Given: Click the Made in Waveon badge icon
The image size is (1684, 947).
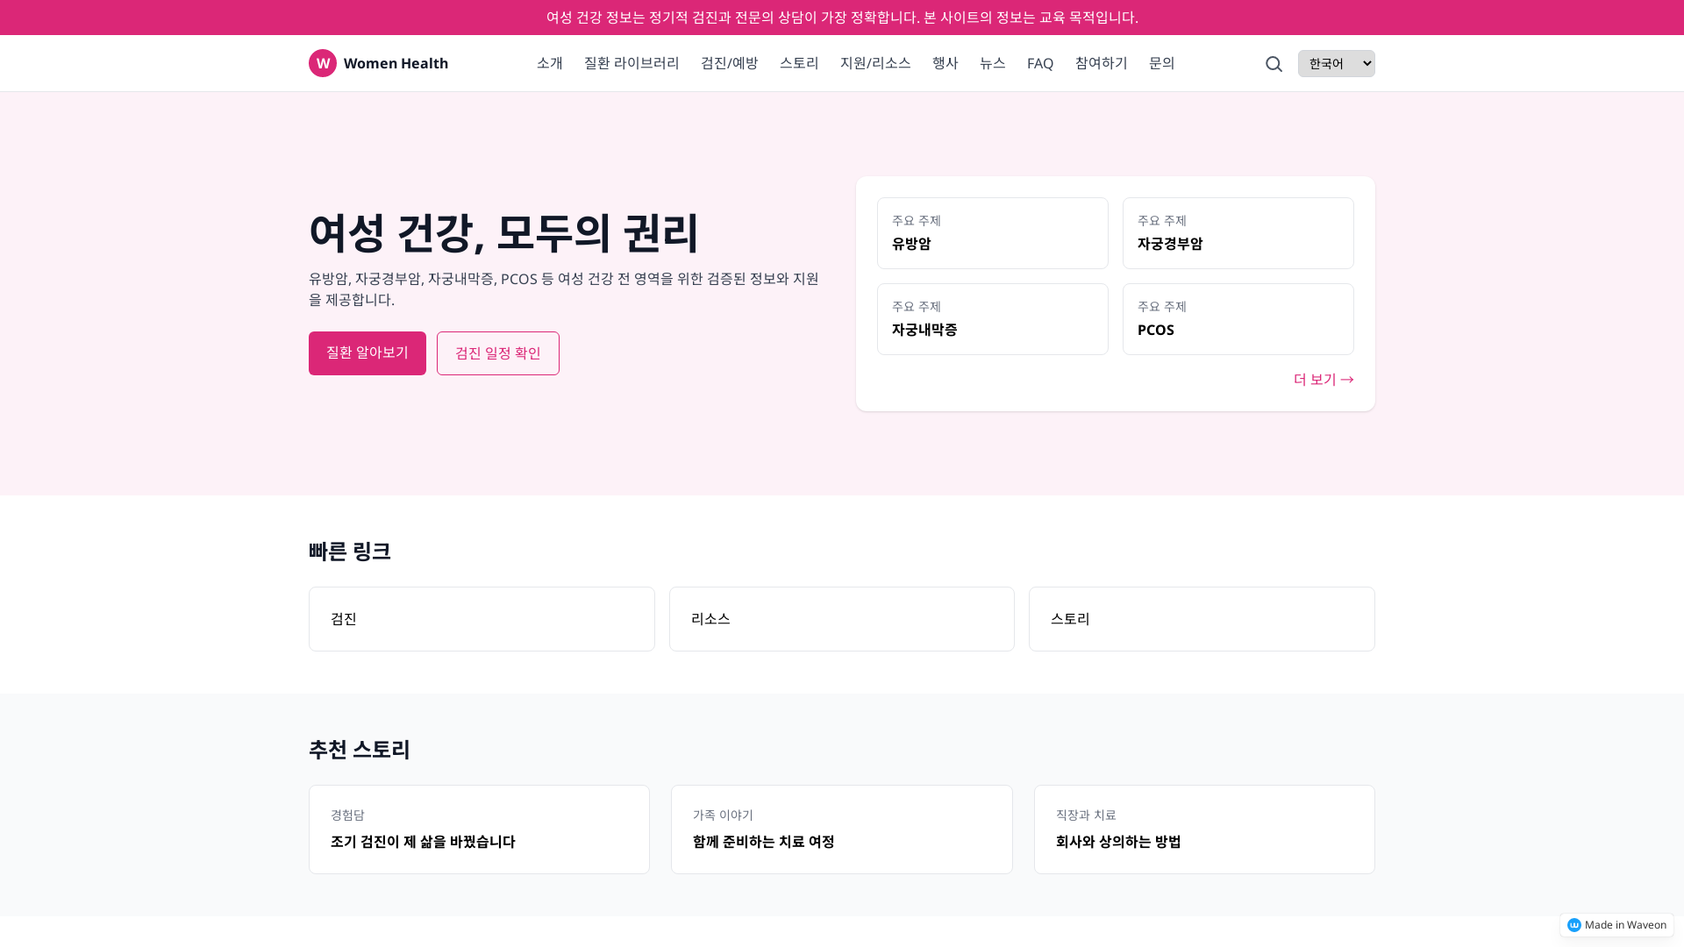Looking at the screenshot, I should point(1574,925).
